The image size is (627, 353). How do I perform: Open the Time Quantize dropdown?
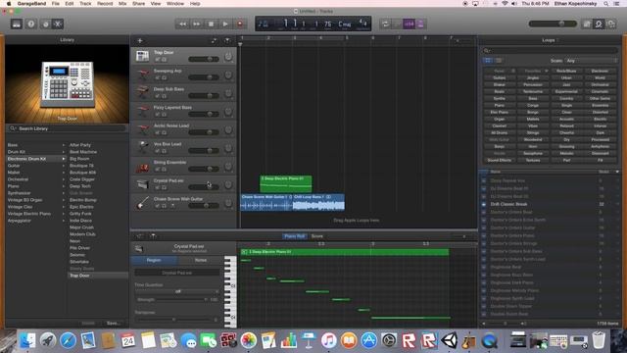[x=177, y=291]
